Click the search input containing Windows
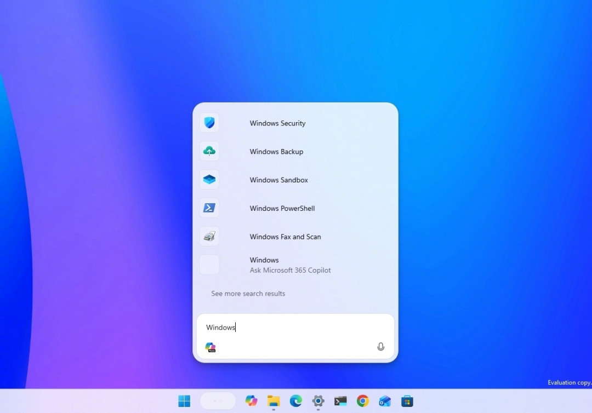This screenshot has width=592, height=413. tap(295, 327)
